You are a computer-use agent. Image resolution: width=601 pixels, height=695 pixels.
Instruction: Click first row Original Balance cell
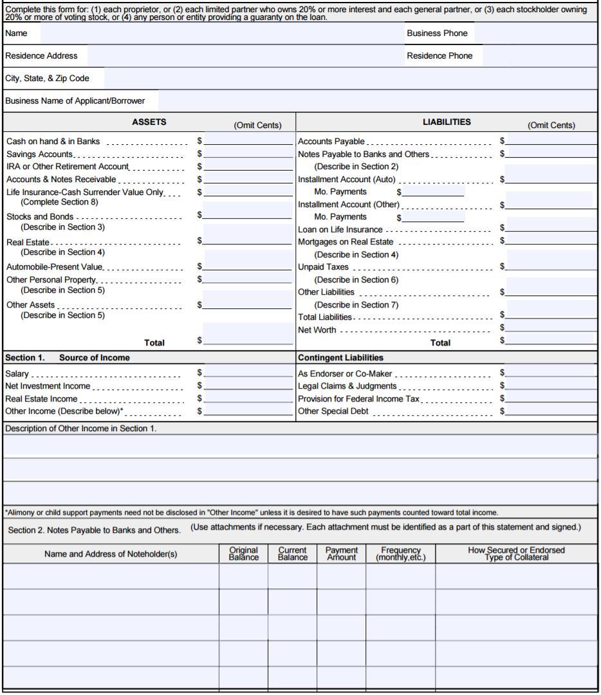point(243,576)
